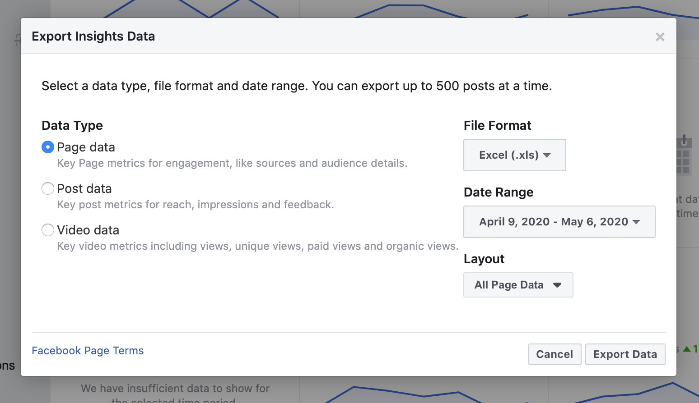Click the partially visible icon at the top left

coord(17,41)
